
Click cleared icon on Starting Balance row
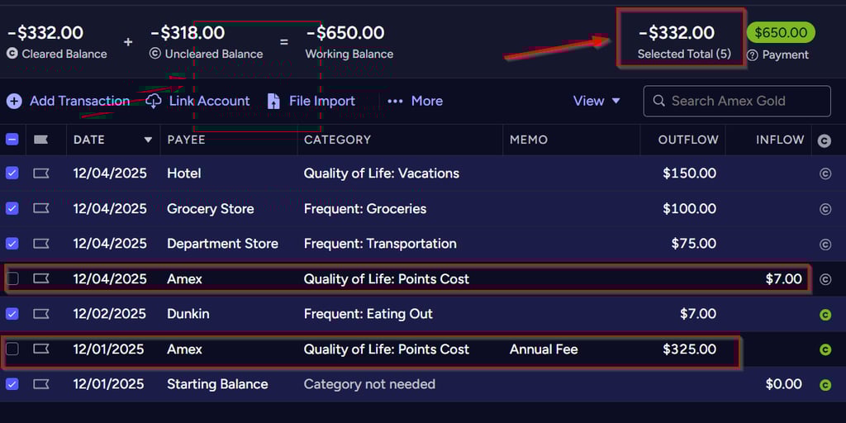point(825,384)
